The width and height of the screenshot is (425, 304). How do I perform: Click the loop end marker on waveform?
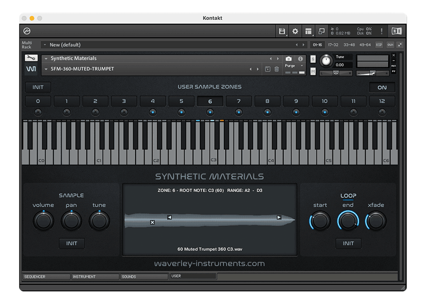[279, 217]
